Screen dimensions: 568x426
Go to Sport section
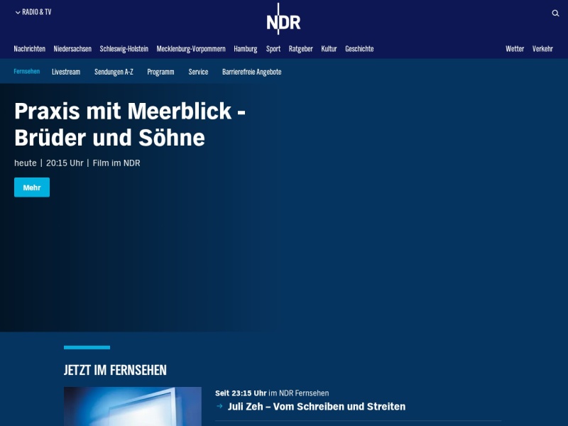pyautogui.click(x=273, y=49)
